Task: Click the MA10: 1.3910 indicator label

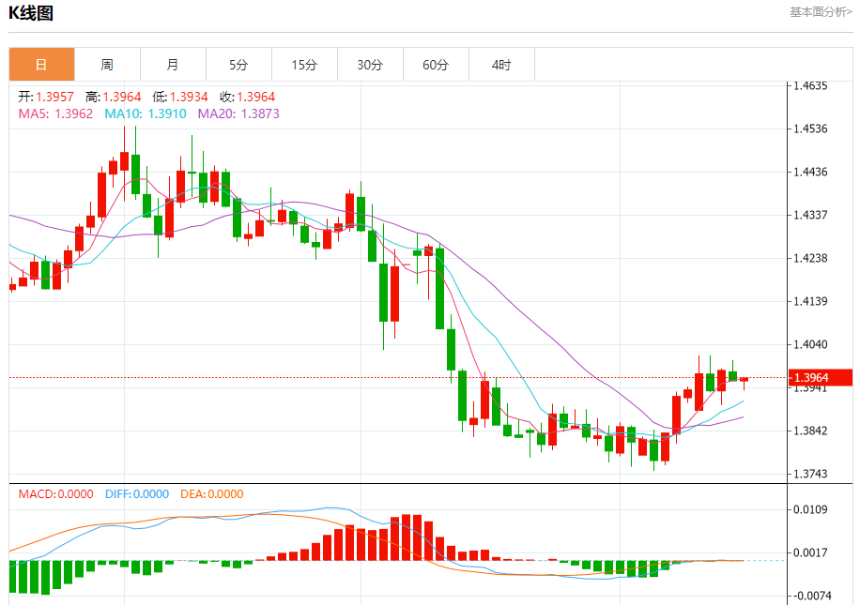Action: [x=146, y=114]
